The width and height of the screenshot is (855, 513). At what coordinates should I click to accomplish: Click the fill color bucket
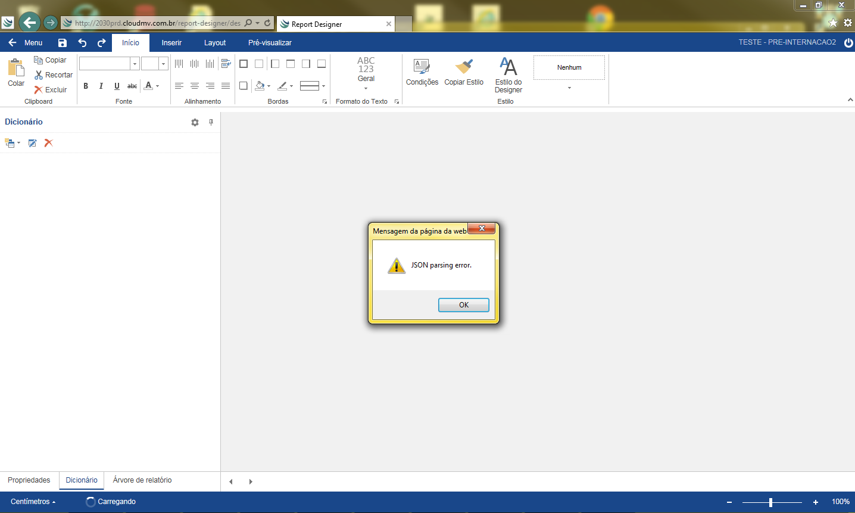260,86
